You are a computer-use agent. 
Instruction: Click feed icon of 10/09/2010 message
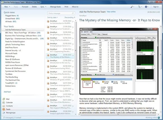click(48, 33)
